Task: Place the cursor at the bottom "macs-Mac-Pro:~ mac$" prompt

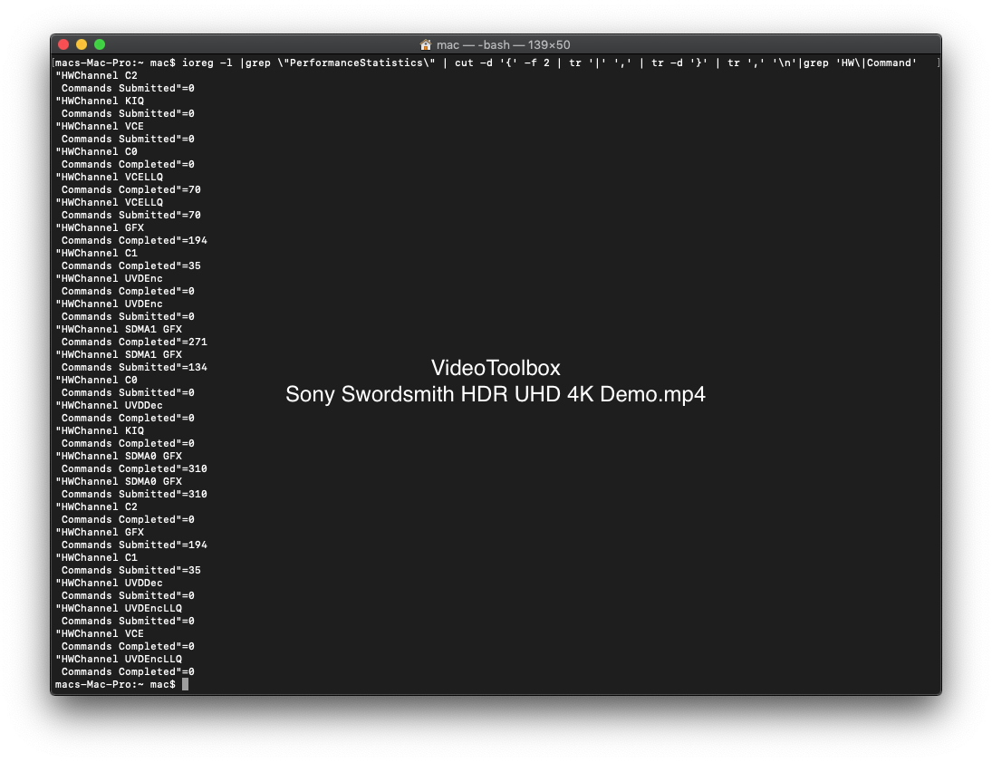Action: pyautogui.click(x=115, y=684)
